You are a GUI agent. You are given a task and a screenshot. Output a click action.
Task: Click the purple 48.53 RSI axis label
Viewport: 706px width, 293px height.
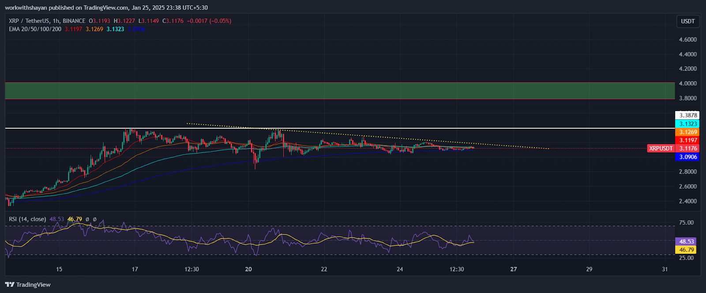[x=686, y=241]
